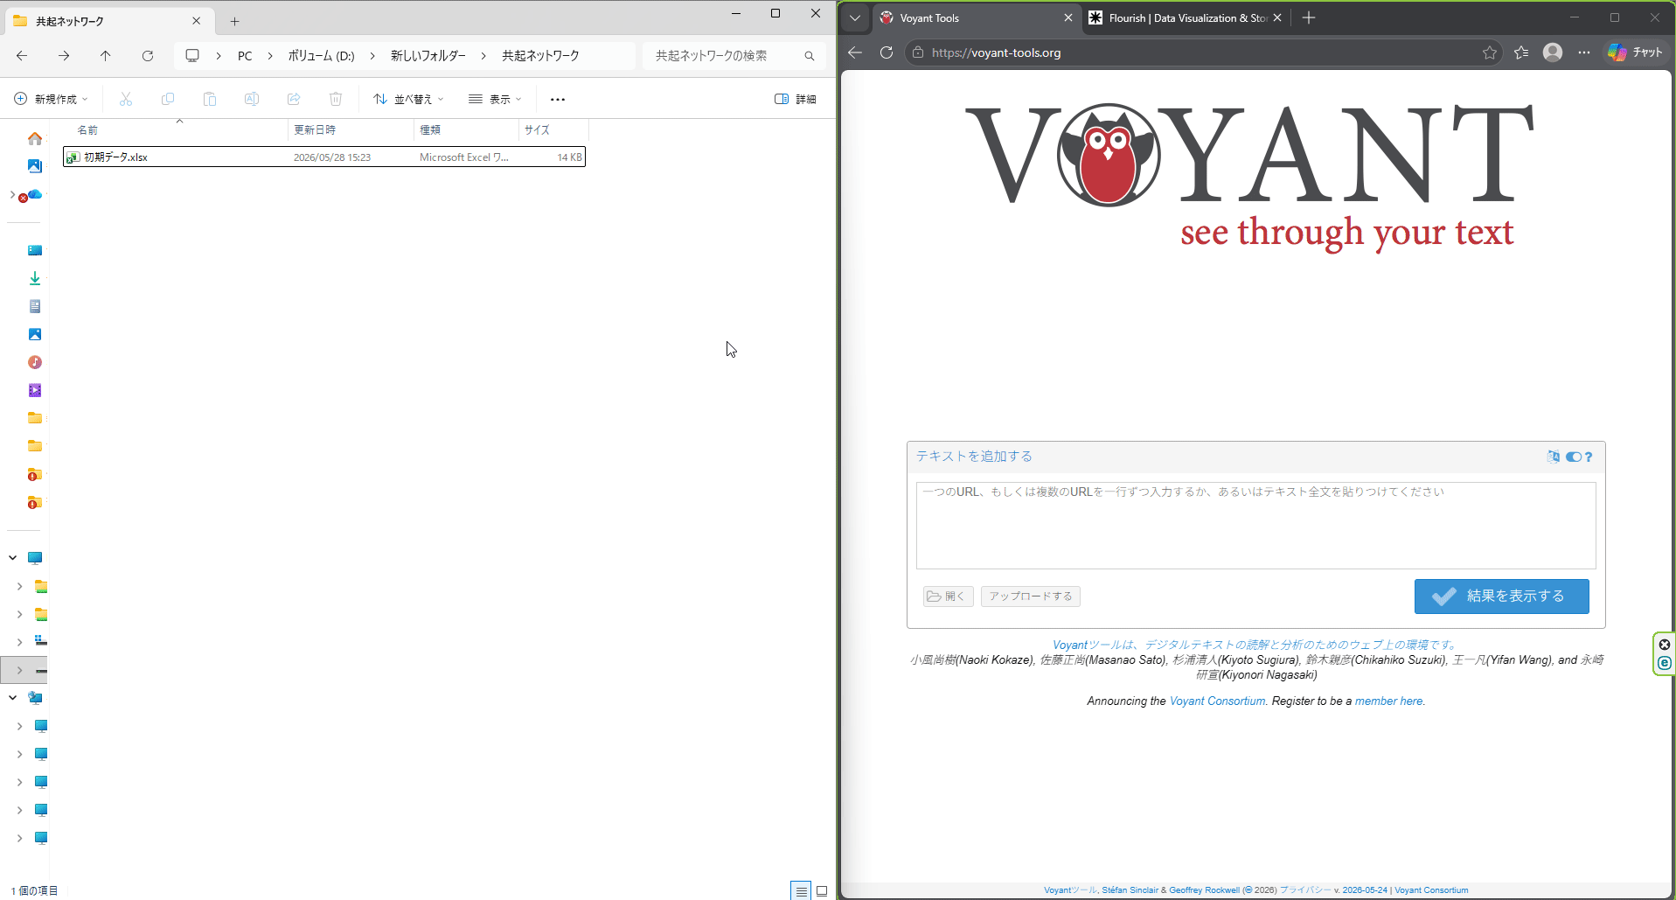Add Voyant page to favorites with star
The image size is (1676, 900).
[1490, 52]
